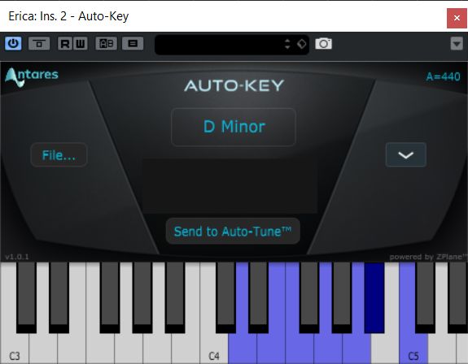468x364 pixels.
Task: Open the D Minor key selector
Action: 234,127
